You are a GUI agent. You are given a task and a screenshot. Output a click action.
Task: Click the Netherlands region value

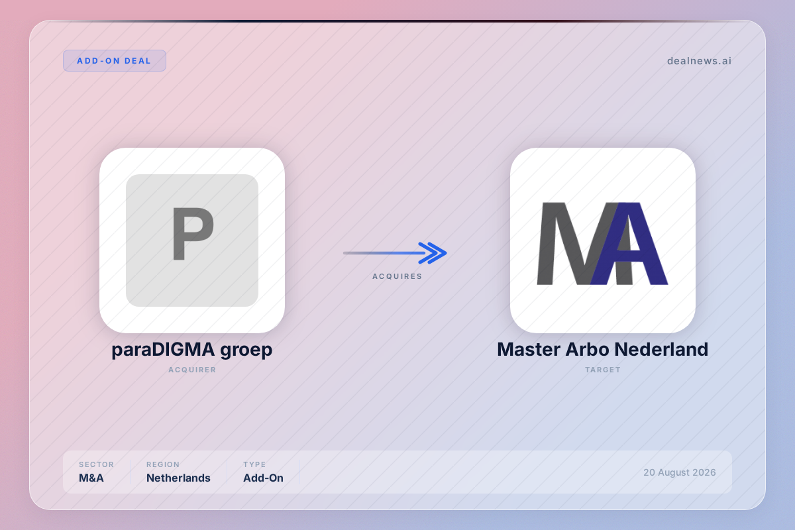tap(178, 478)
